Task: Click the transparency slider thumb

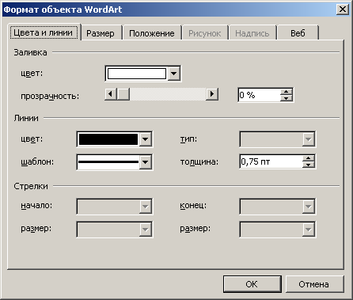Action: (x=123, y=94)
